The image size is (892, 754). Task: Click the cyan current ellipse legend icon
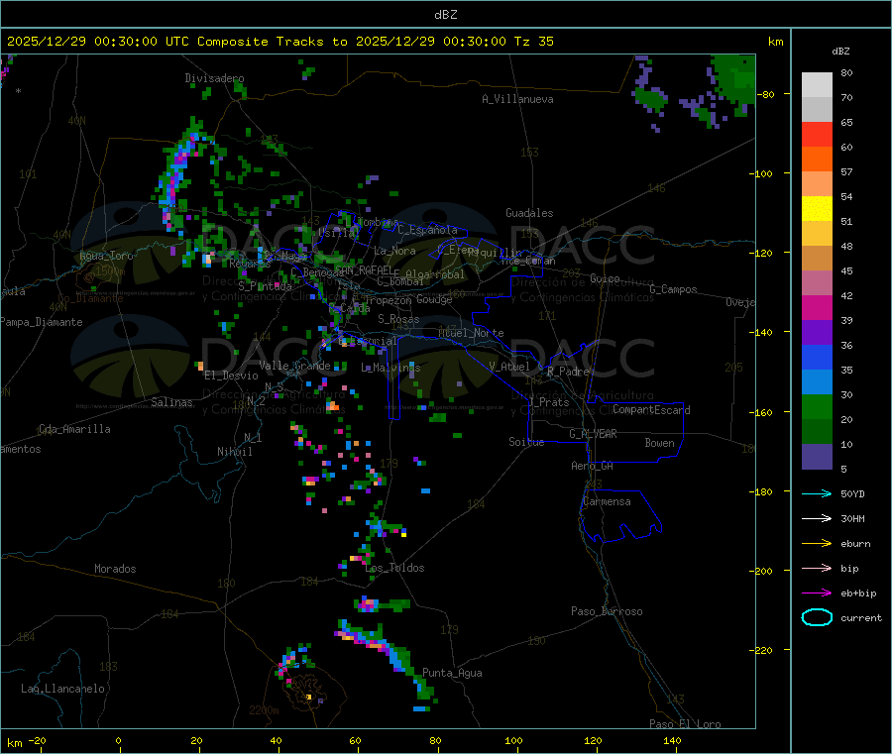[817, 617]
